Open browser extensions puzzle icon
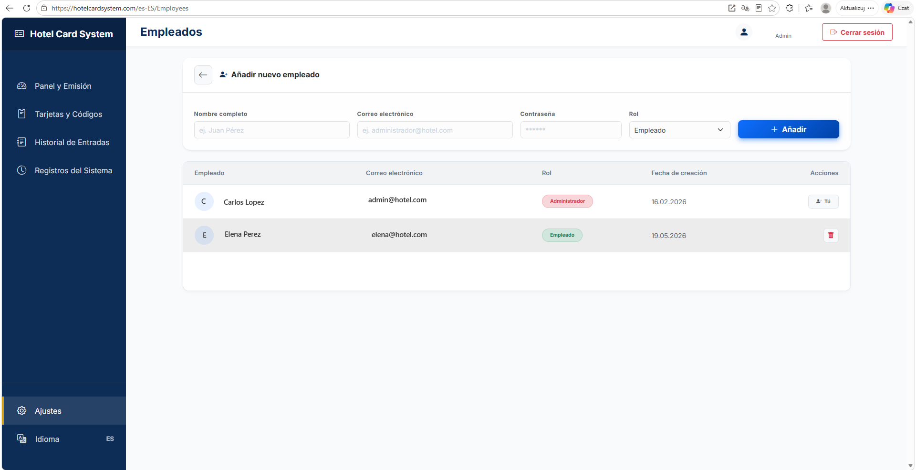This screenshot has width=916, height=470. tap(789, 8)
